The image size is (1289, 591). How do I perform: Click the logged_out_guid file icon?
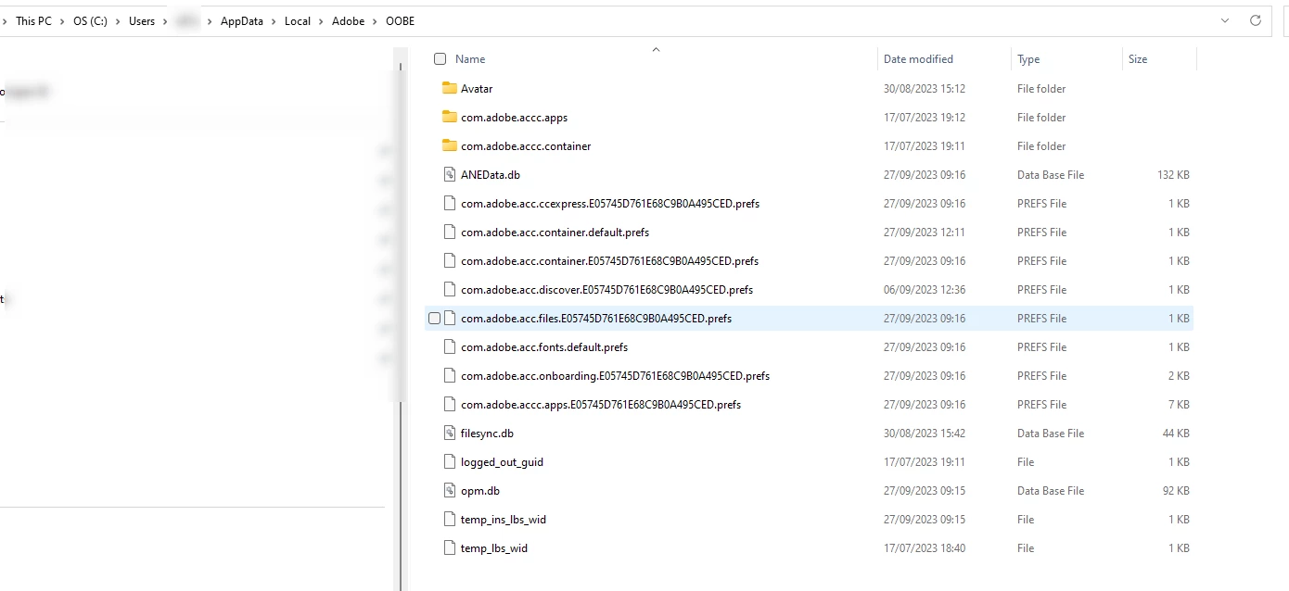450,462
